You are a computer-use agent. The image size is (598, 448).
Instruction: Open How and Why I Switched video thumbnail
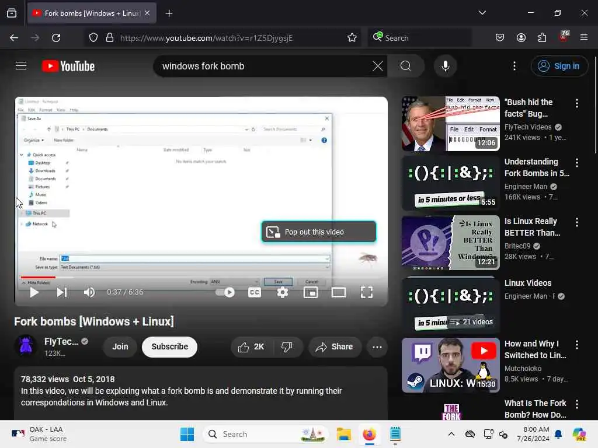point(450,365)
